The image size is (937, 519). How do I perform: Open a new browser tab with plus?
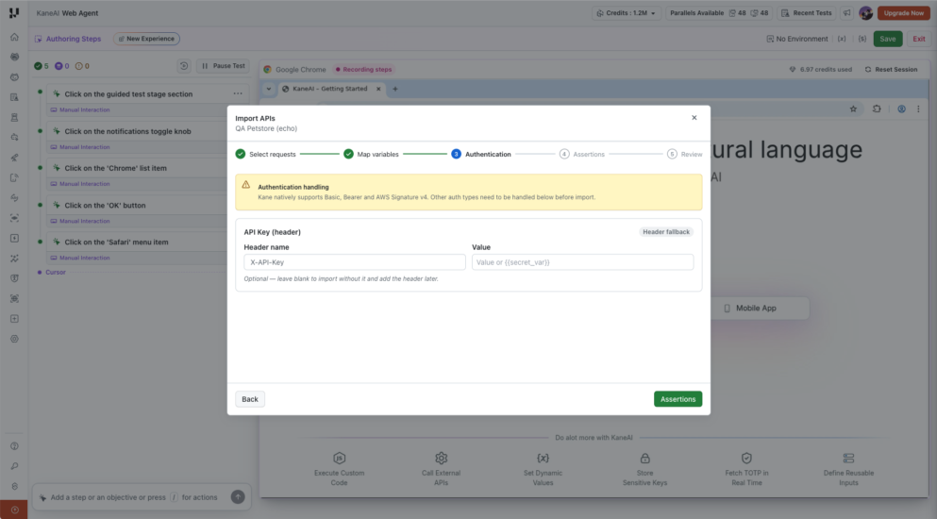(x=395, y=89)
